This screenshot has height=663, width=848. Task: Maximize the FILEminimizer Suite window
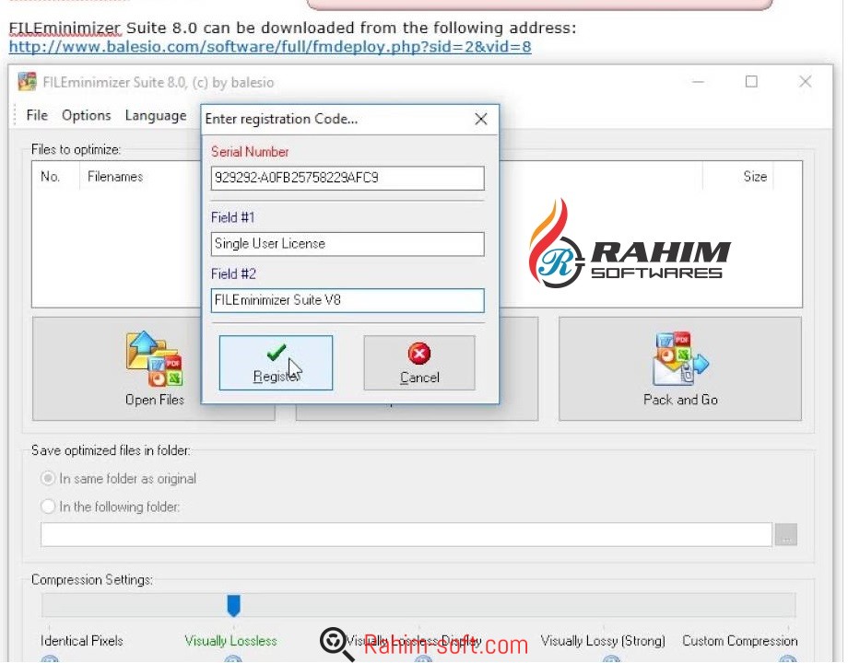tap(751, 82)
